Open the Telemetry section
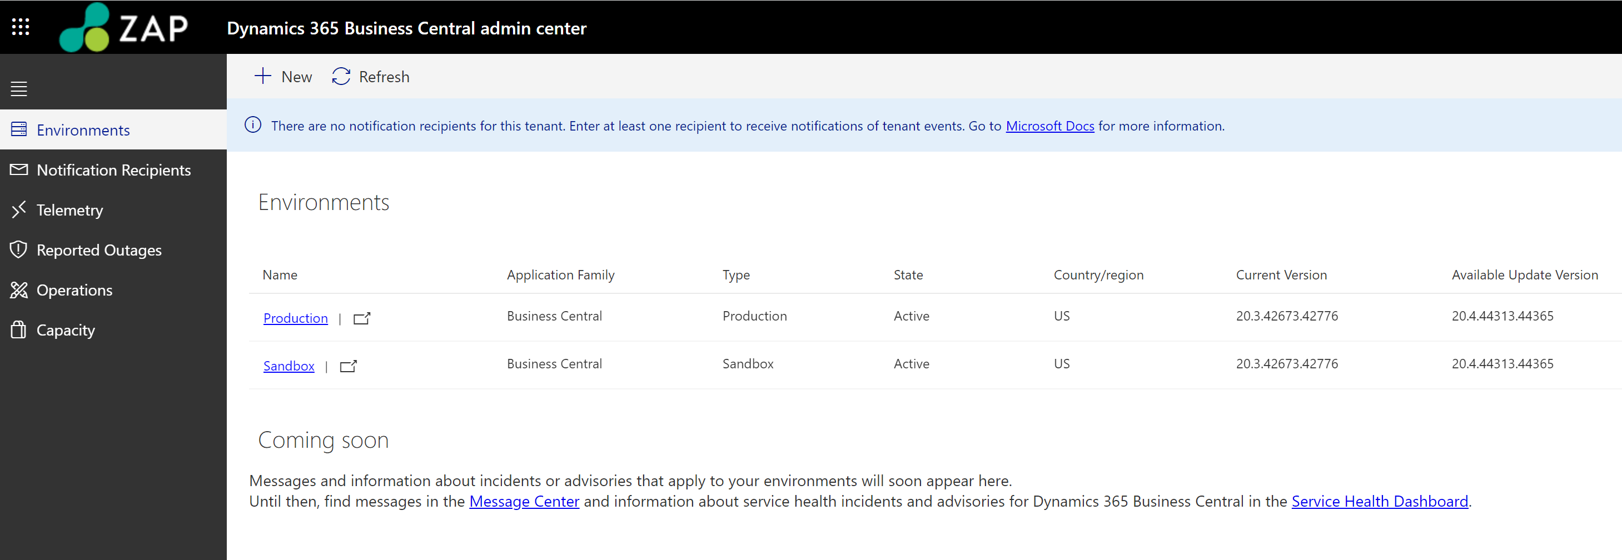This screenshot has height=560, width=1622. click(x=113, y=210)
